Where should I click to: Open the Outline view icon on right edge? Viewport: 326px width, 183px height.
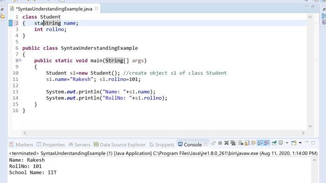point(324,16)
